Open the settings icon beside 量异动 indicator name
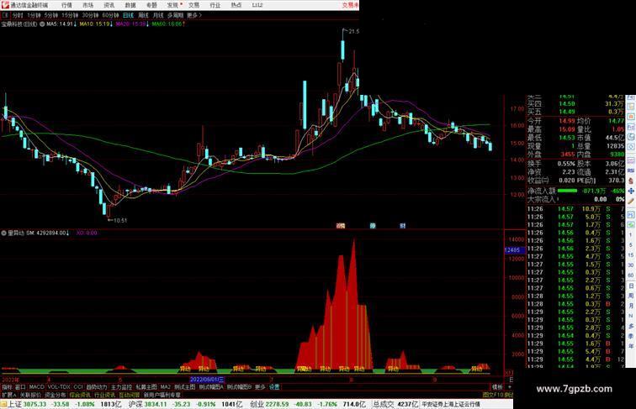This screenshot has width=636, height=409. click(x=4, y=233)
